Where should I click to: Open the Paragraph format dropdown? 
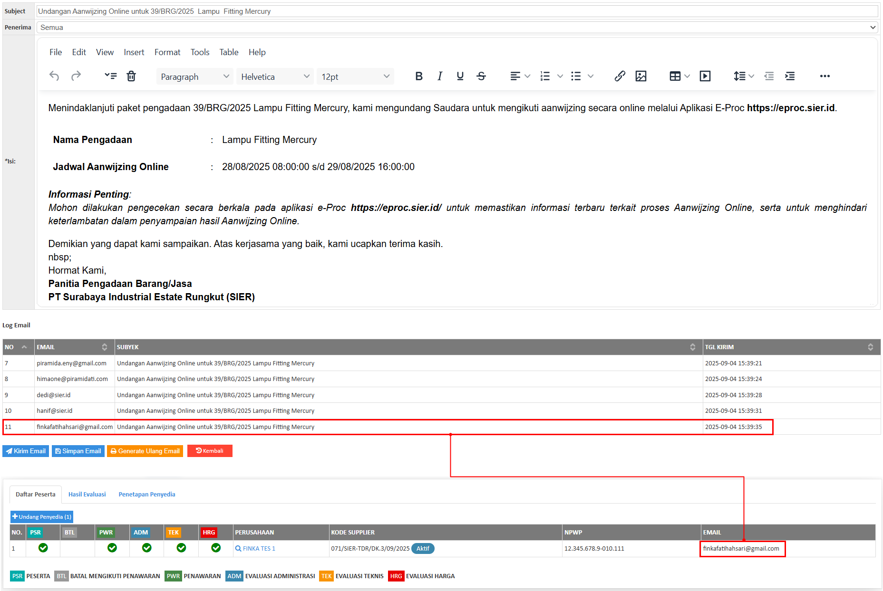click(x=194, y=76)
